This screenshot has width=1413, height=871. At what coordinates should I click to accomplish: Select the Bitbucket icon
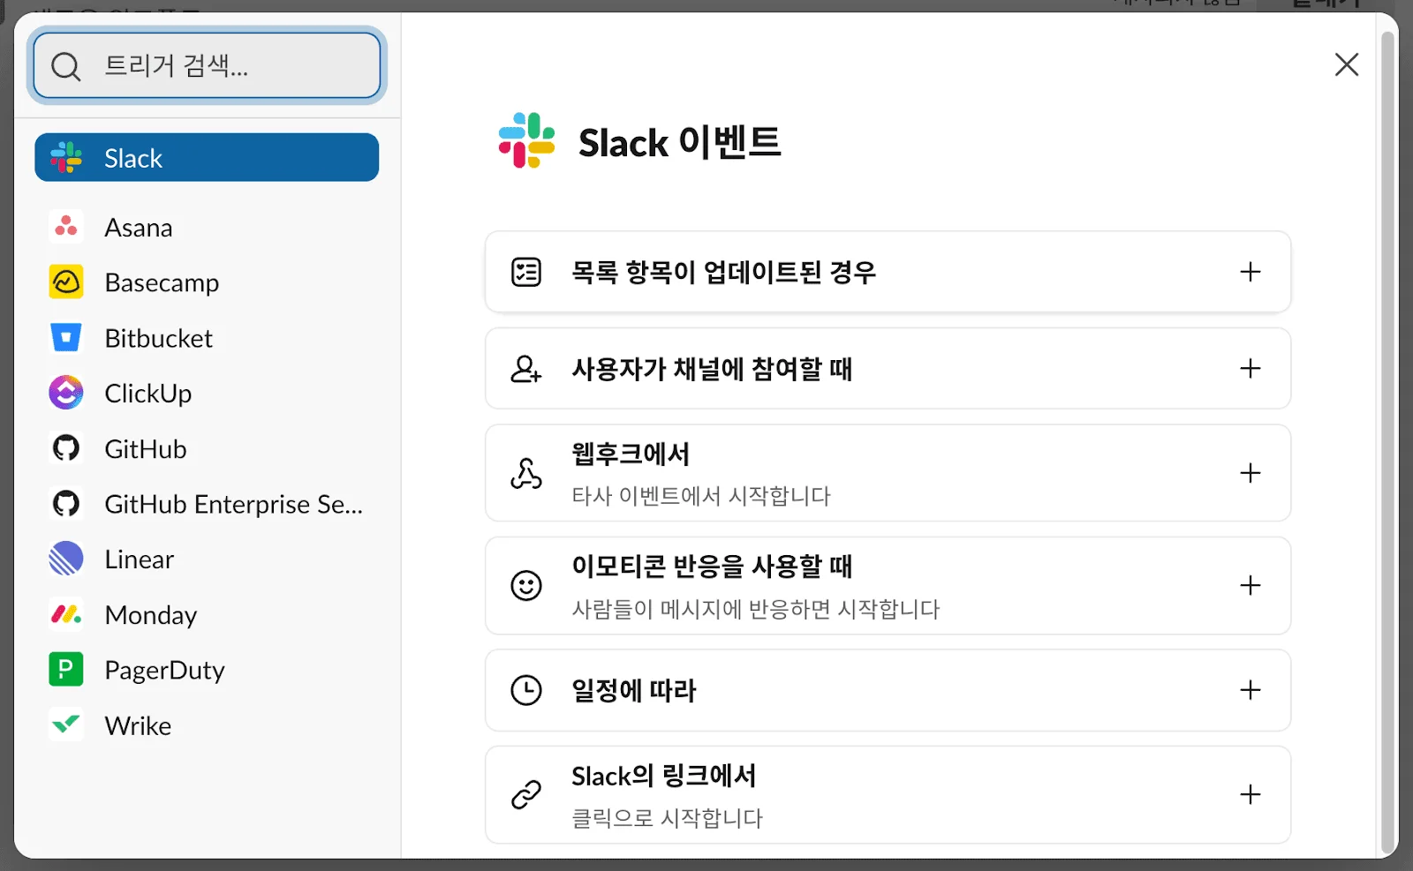pyautogui.click(x=66, y=338)
